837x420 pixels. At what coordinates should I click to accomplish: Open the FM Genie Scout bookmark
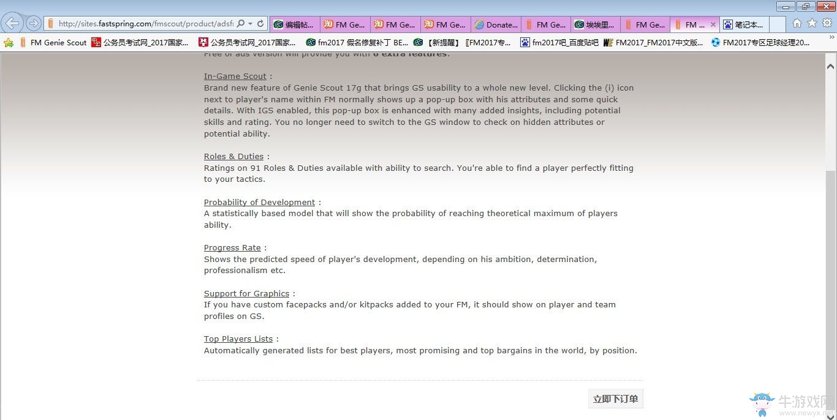click(53, 43)
